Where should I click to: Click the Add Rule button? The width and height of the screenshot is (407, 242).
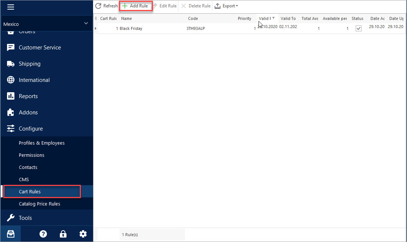coord(135,6)
